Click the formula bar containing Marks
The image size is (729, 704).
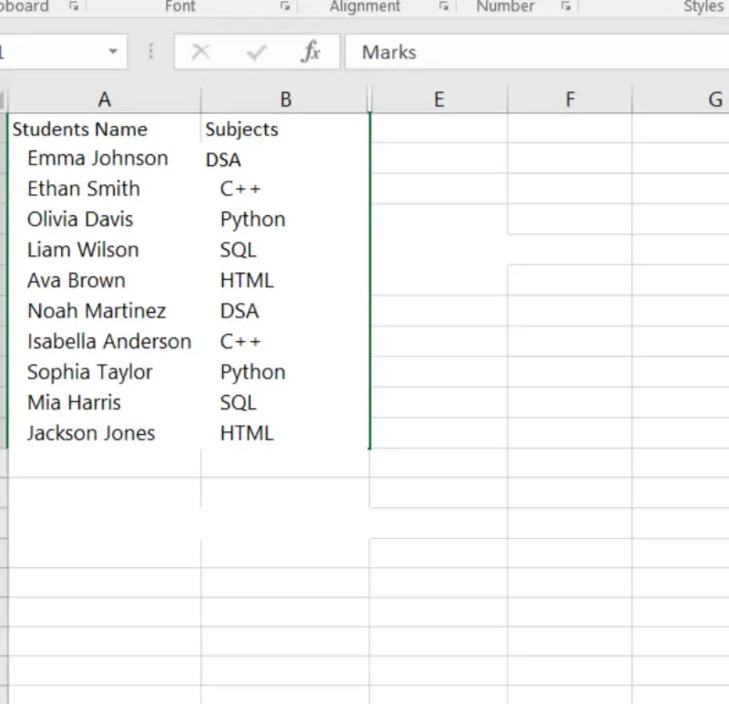click(x=537, y=52)
